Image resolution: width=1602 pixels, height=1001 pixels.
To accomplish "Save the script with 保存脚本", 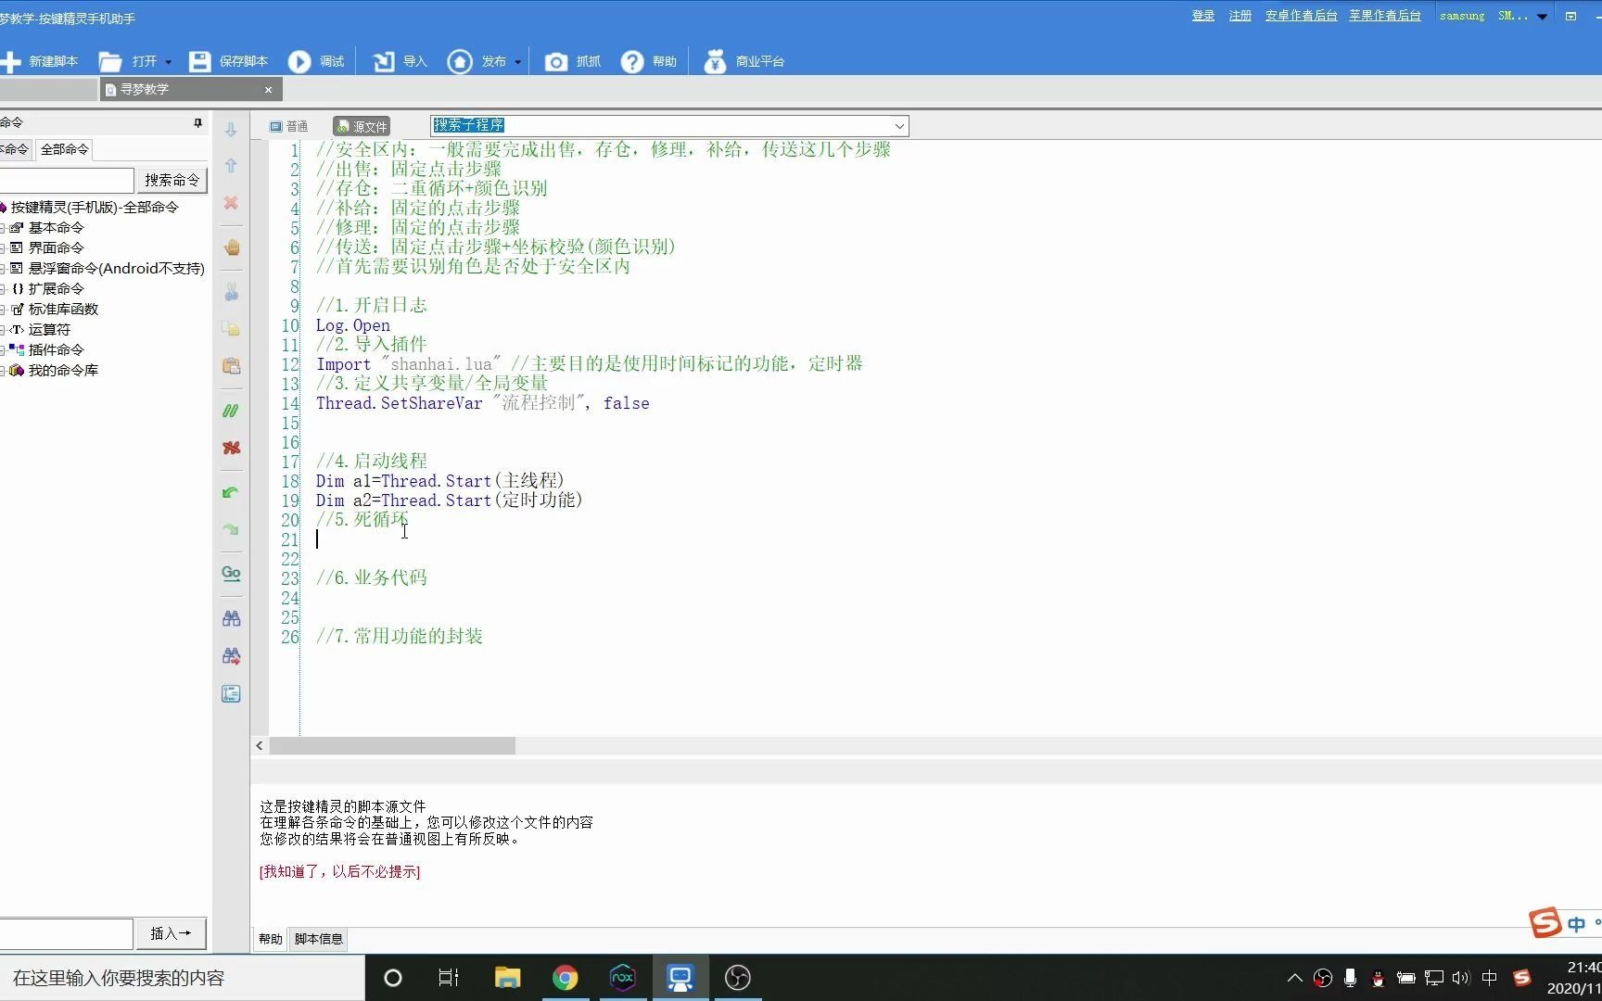I will click(x=229, y=61).
